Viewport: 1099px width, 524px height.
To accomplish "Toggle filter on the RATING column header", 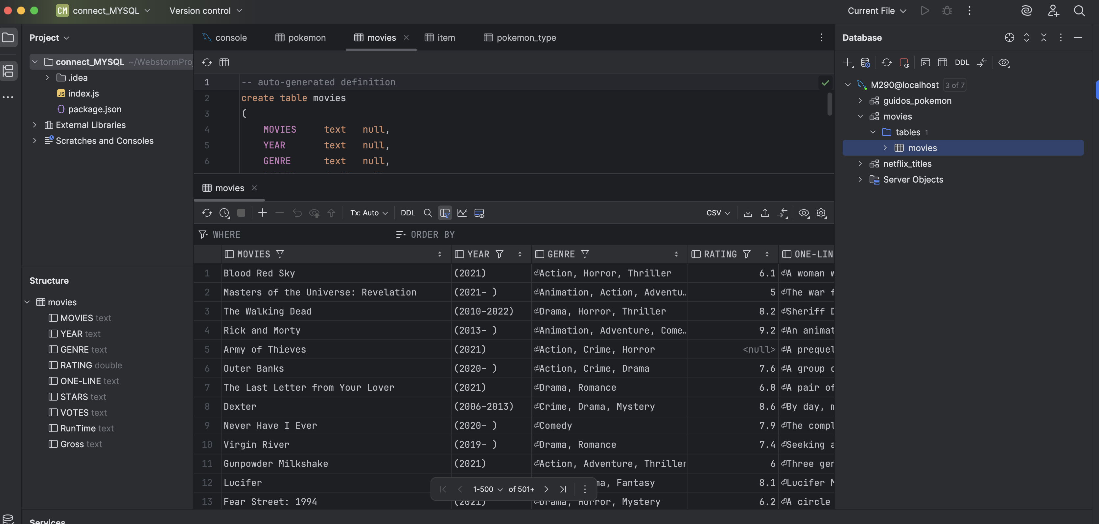I will tap(747, 254).
